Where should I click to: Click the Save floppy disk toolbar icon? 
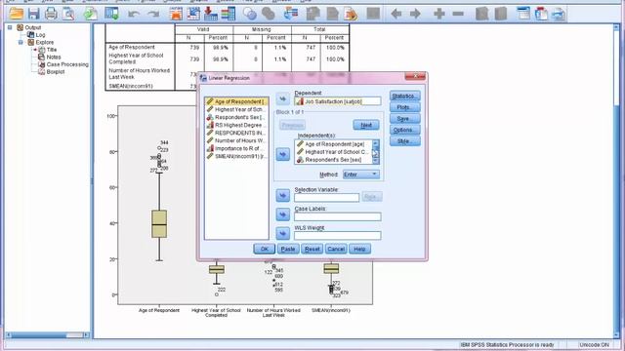(34, 14)
